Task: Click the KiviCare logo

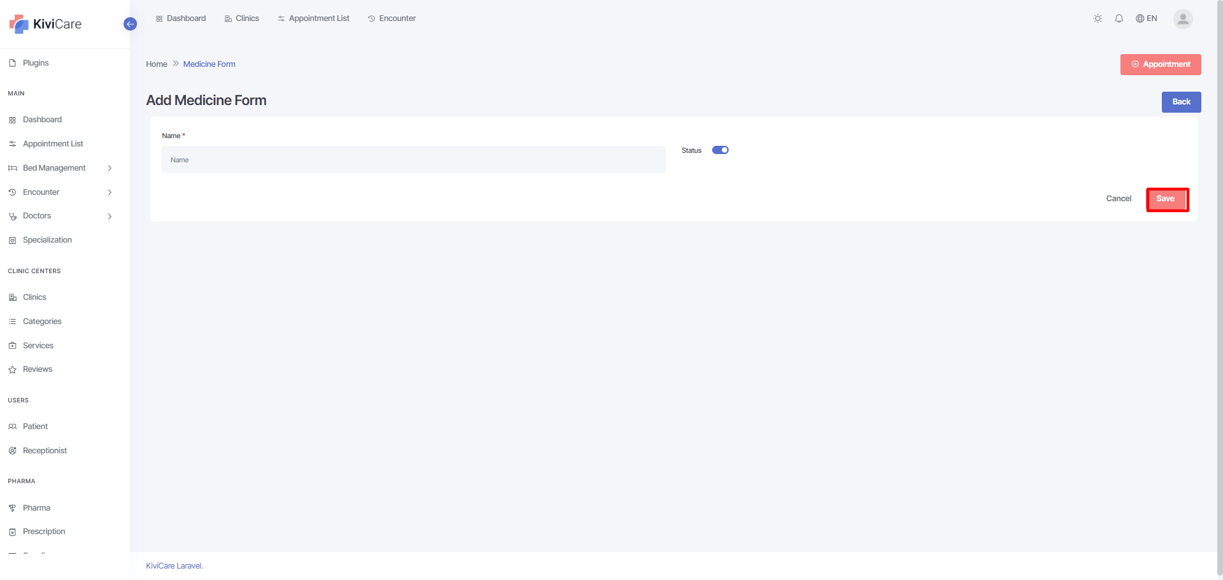Action: 45,24
